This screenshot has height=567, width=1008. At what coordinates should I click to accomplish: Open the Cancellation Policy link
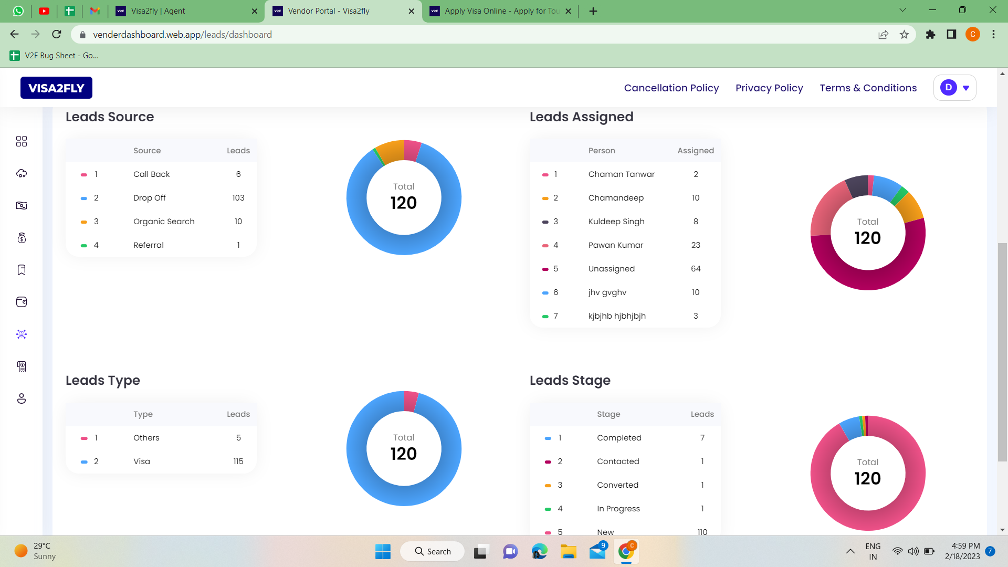[671, 88]
